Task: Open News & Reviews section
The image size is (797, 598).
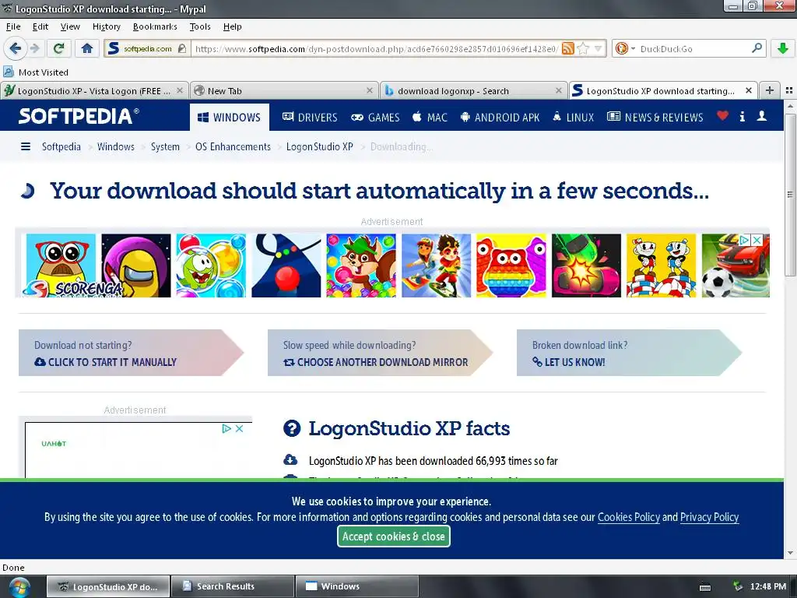Action: click(x=655, y=117)
